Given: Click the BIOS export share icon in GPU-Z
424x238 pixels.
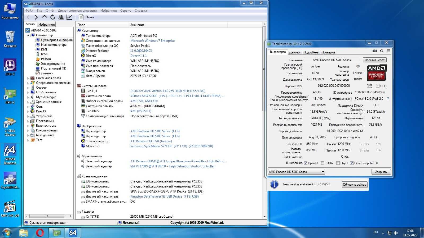Looking at the screenshot, I should coord(369,86).
